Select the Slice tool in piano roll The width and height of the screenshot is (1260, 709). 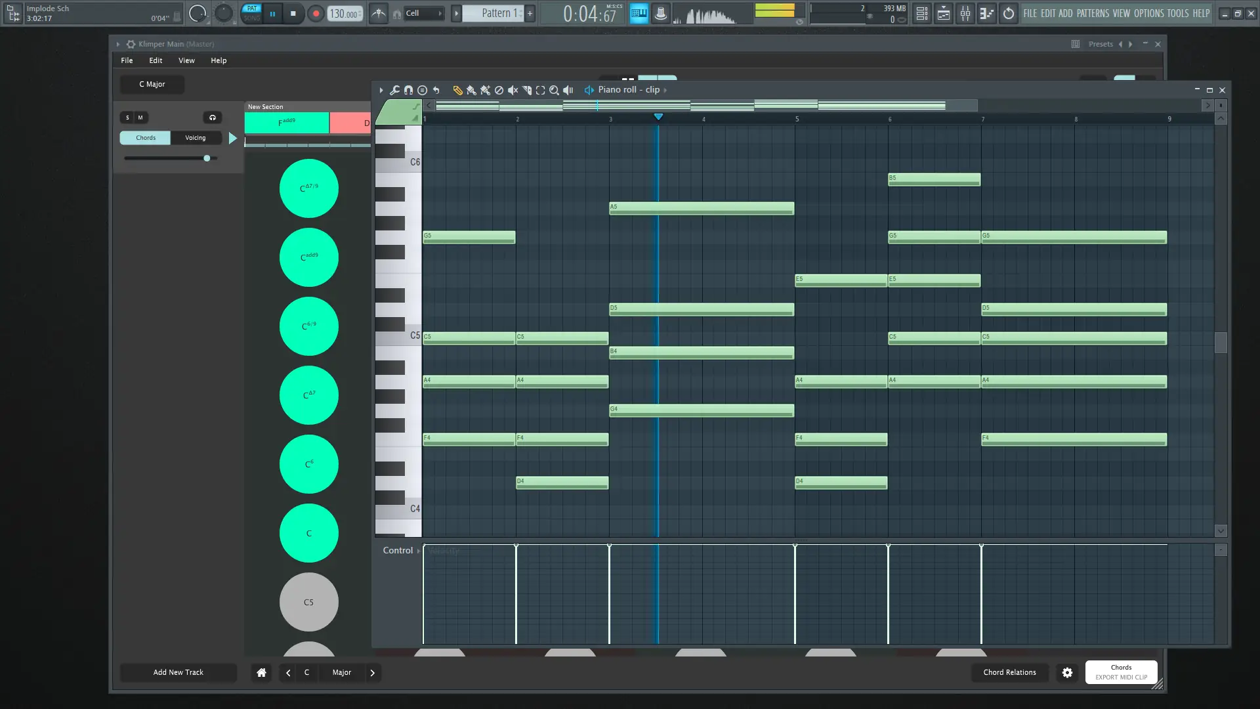527,90
